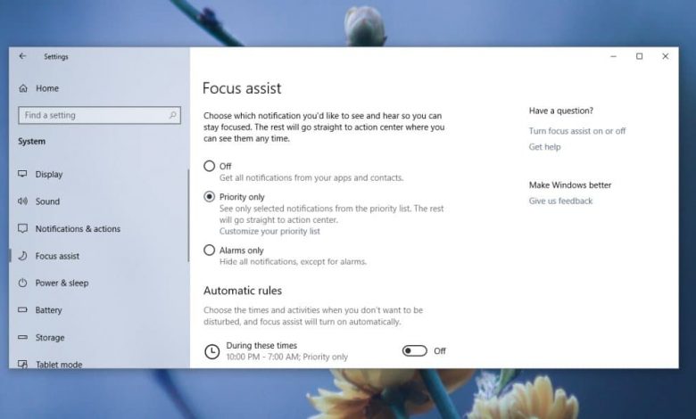Click the Automatic rules heading
The width and height of the screenshot is (696, 419).
(x=243, y=291)
